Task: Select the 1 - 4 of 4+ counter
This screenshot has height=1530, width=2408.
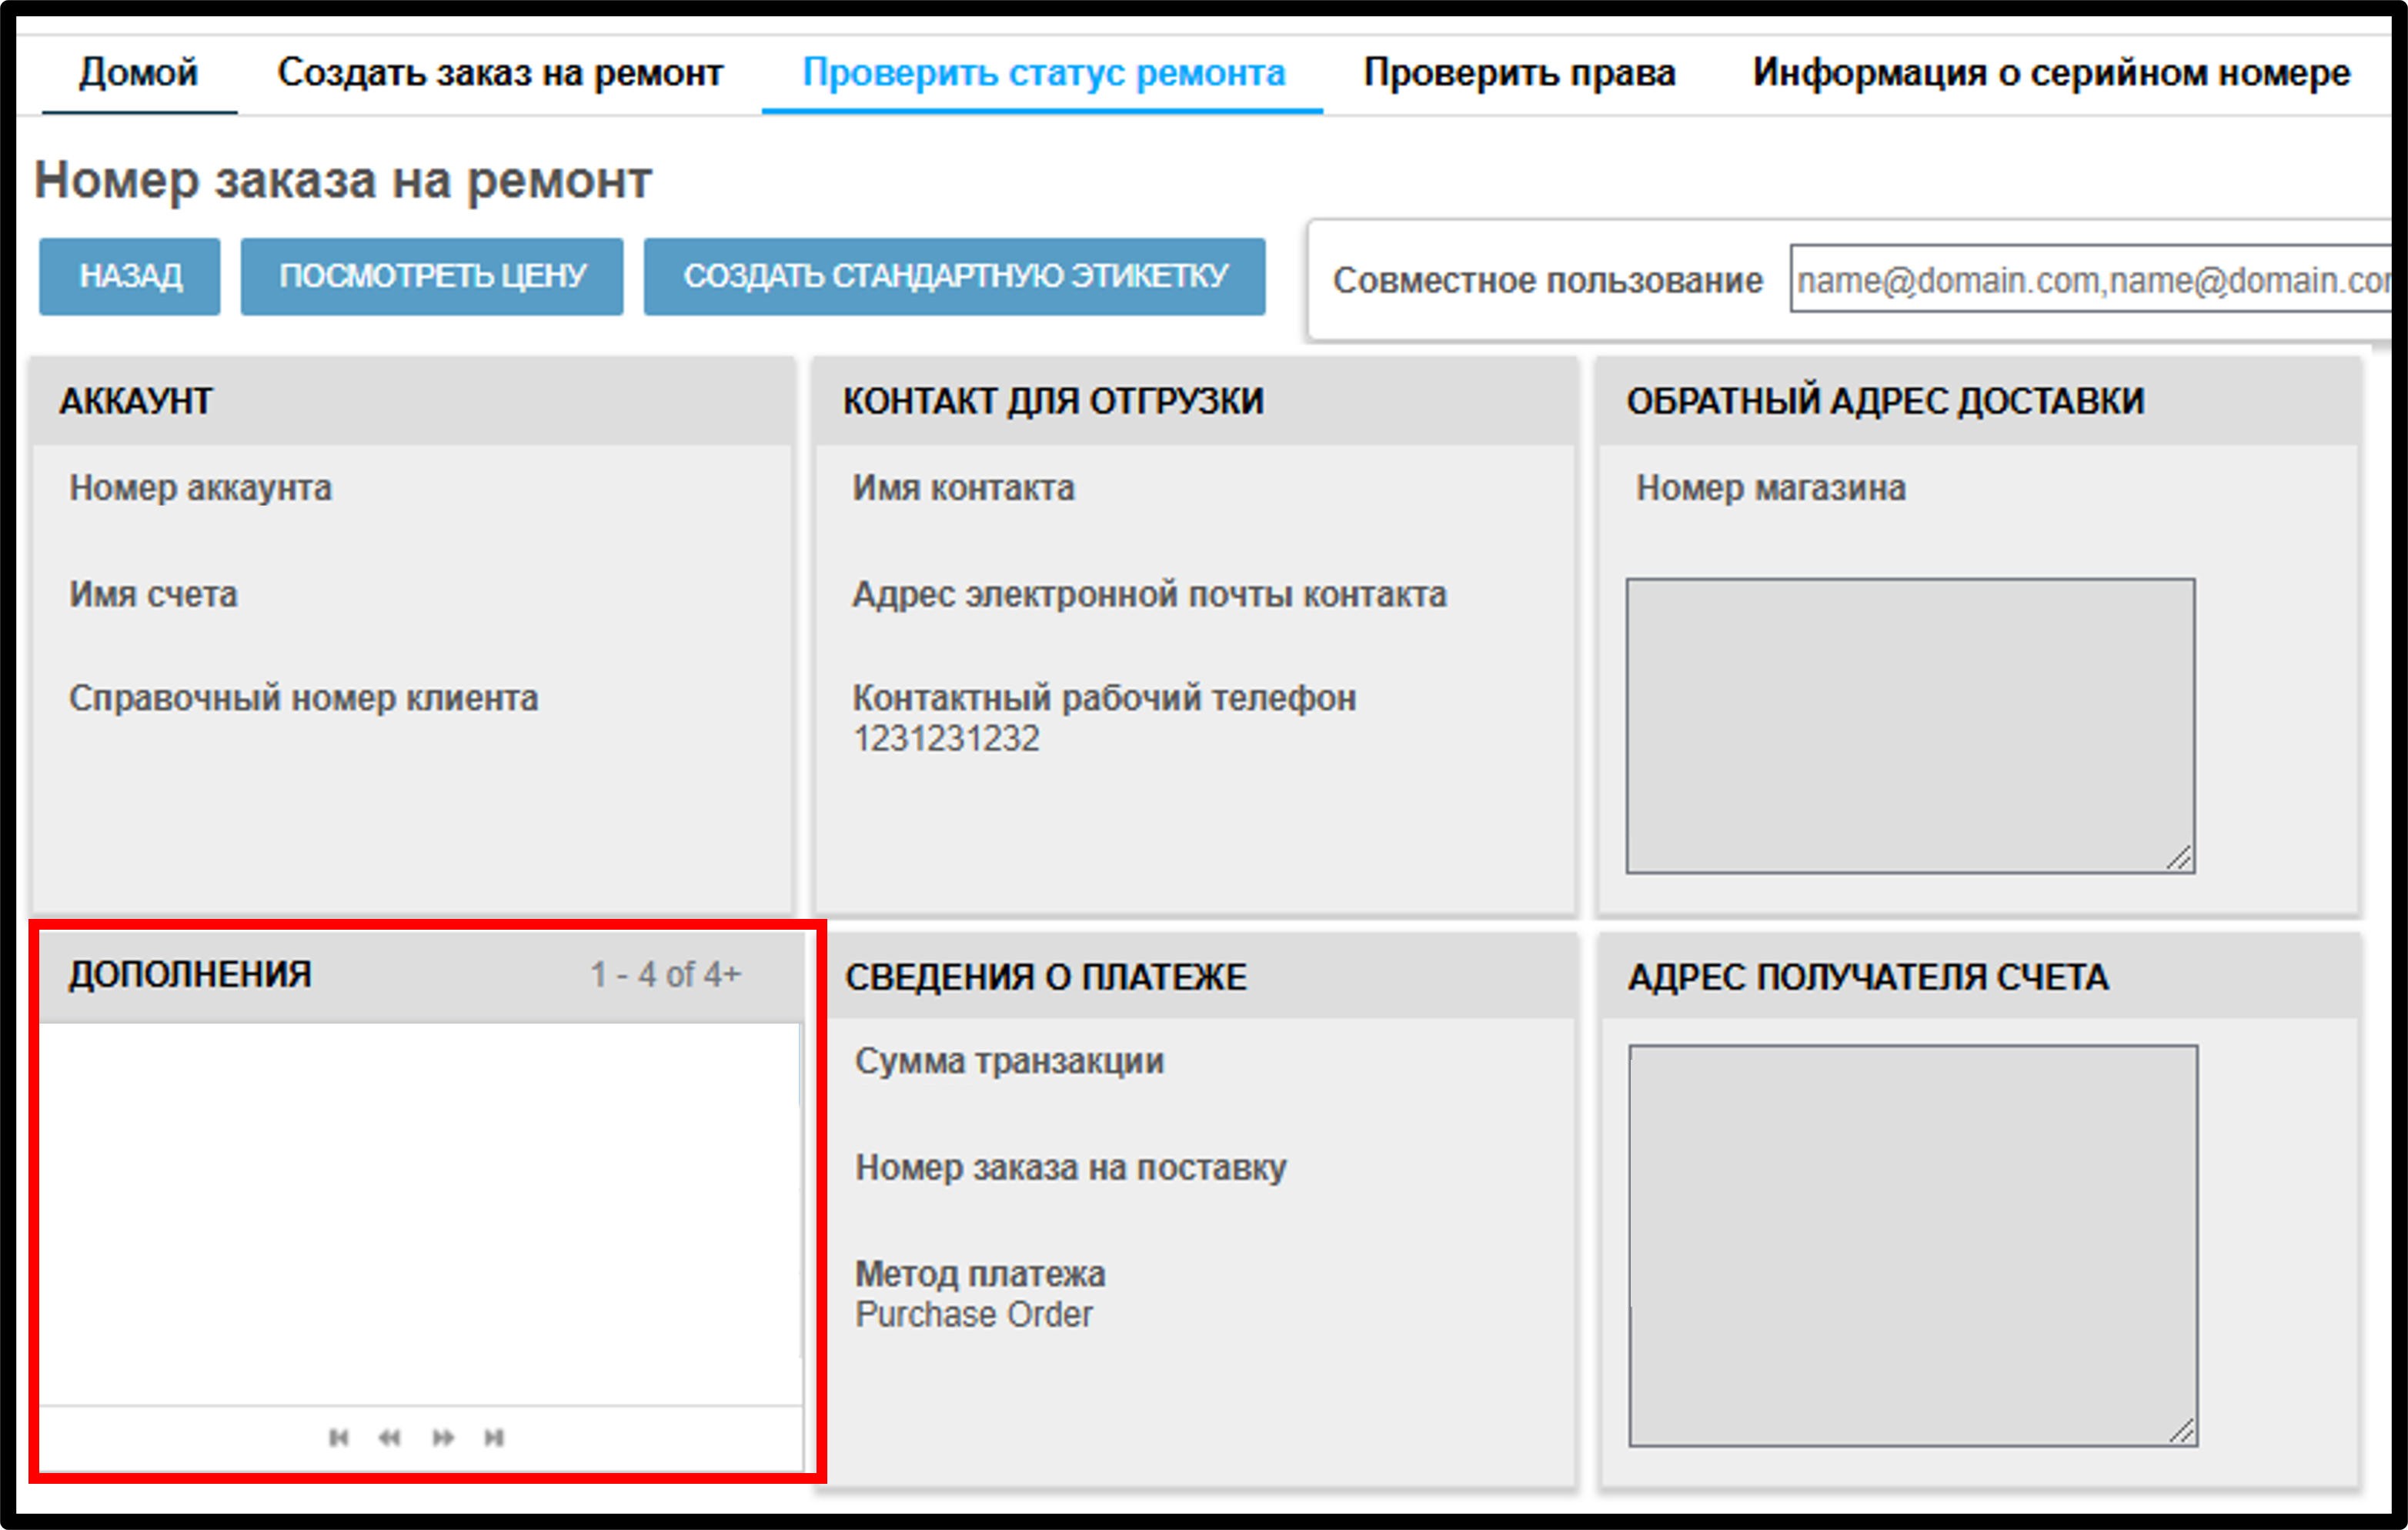Action: 666,974
